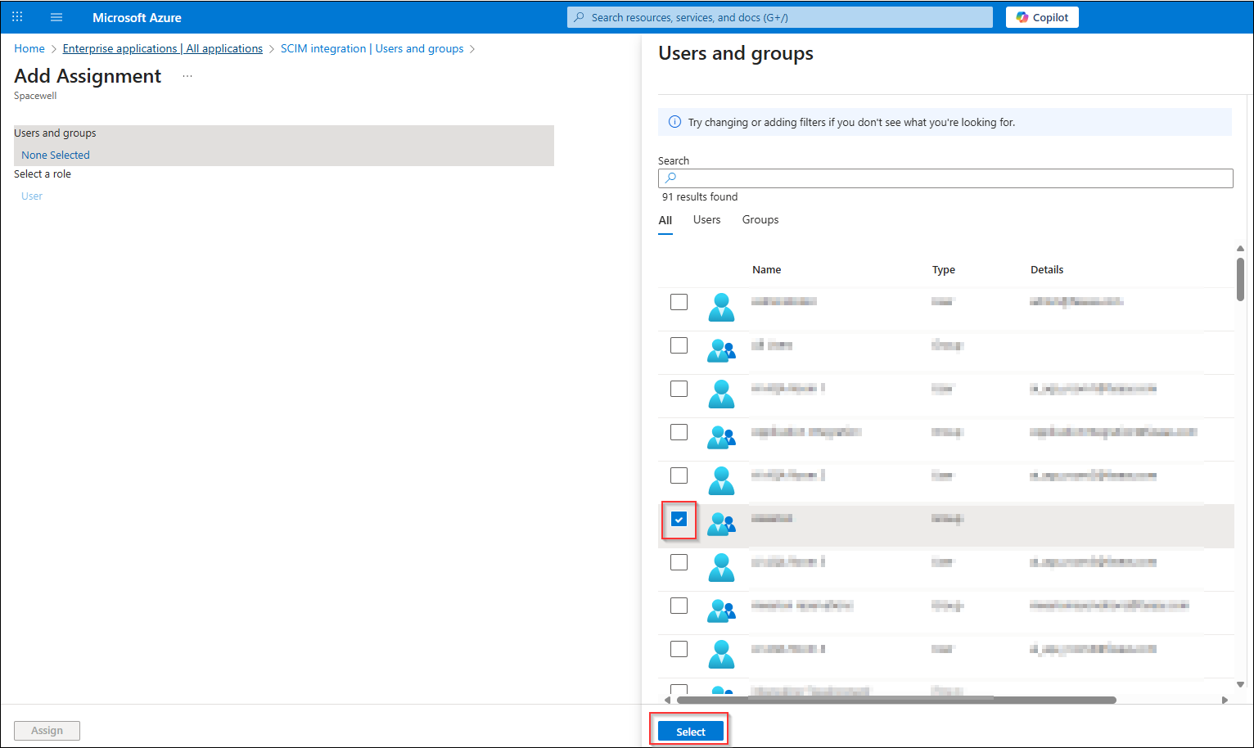
Task: Click the up arrow of the vertical list scrollbar
Action: [1240, 248]
